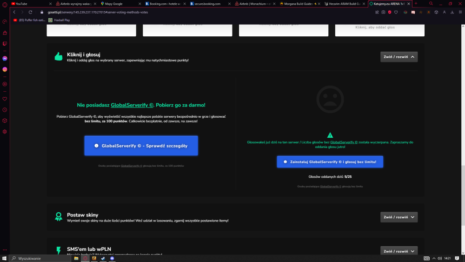The width and height of the screenshot is (465, 262).
Task: Expand Postaw skiny section
Action: click(x=399, y=217)
